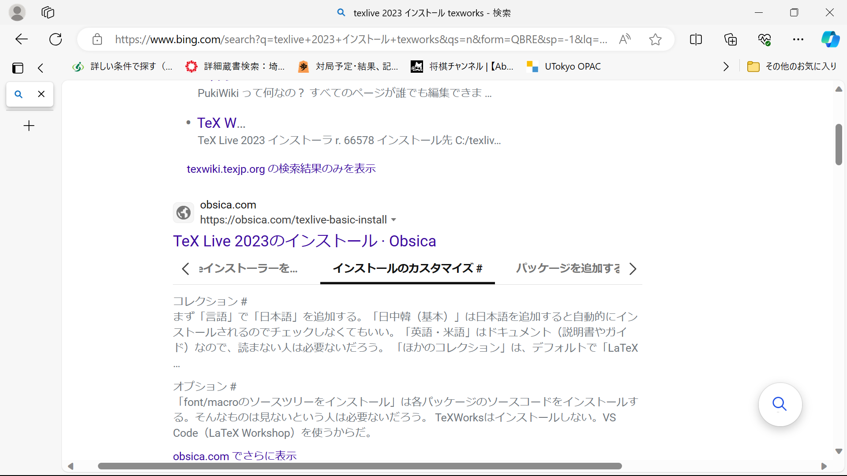
Task: Open 将棋チャンネル bookmark
Action: (462, 67)
